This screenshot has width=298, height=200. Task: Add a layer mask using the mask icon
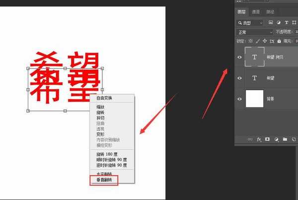tap(267, 140)
